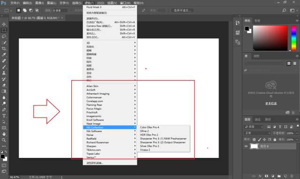Choose Camera Raw filter menu entry
This screenshot has width=300, height=179.
[x=110, y=26]
